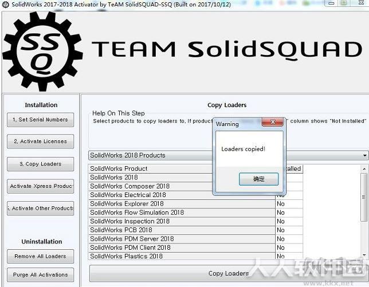This screenshot has width=369, height=287.
Task: Click Activate Other Products button
Action: (40, 208)
